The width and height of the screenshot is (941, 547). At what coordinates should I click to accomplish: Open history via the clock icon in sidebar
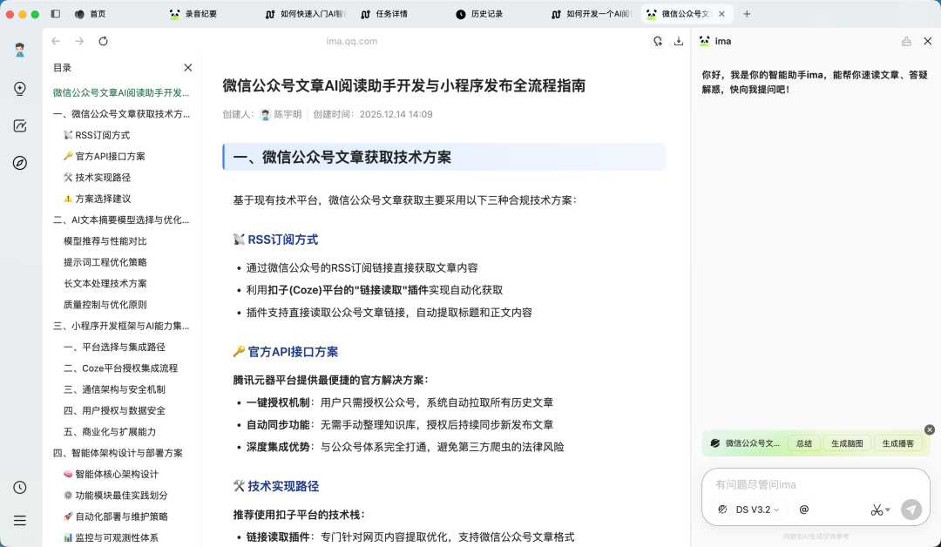coord(19,488)
